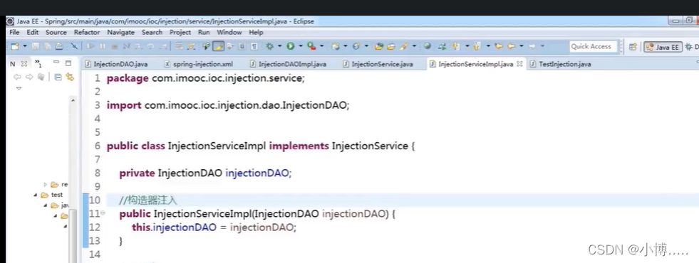The width and height of the screenshot is (699, 263).
Task: Click the Debug bug icon in toolbar
Action: (270, 45)
